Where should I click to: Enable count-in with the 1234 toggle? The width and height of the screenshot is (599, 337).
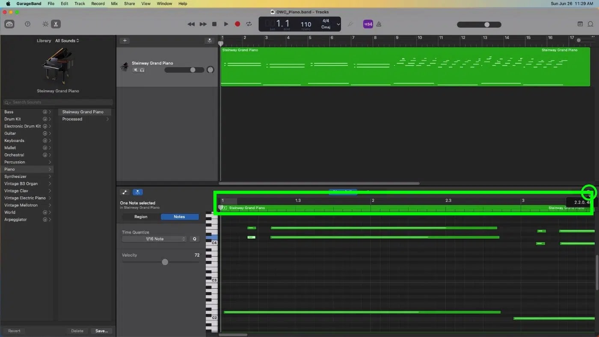click(x=368, y=24)
